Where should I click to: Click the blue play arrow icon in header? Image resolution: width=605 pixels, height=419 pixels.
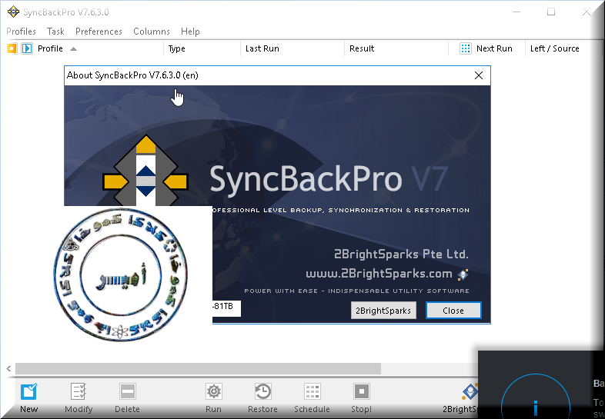(27, 48)
